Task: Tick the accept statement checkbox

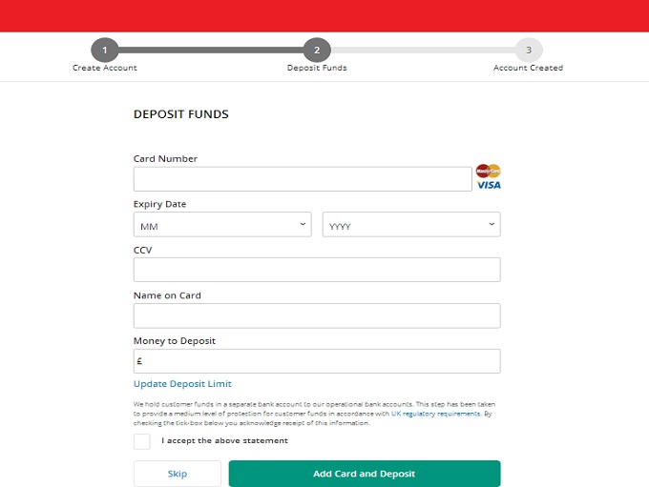Action: [x=142, y=441]
